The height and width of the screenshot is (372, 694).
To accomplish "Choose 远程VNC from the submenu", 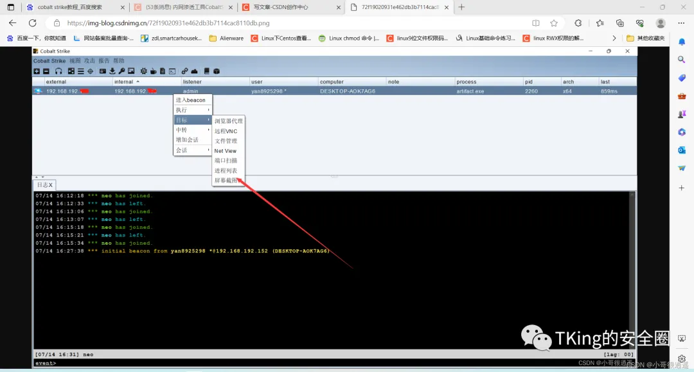I will [x=228, y=131].
